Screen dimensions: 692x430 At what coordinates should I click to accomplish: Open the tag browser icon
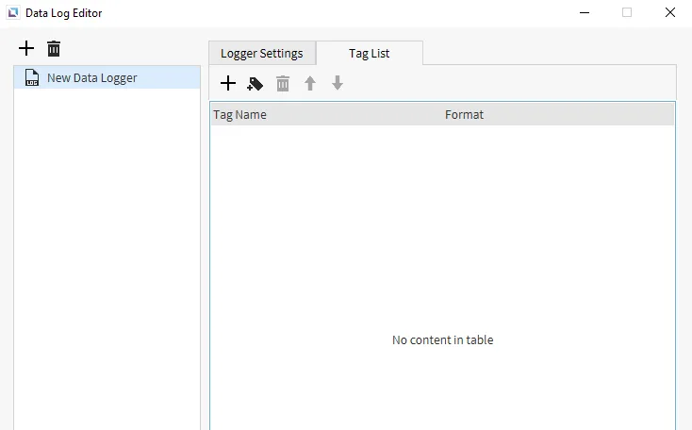pyautogui.click(x=255, y=84)
